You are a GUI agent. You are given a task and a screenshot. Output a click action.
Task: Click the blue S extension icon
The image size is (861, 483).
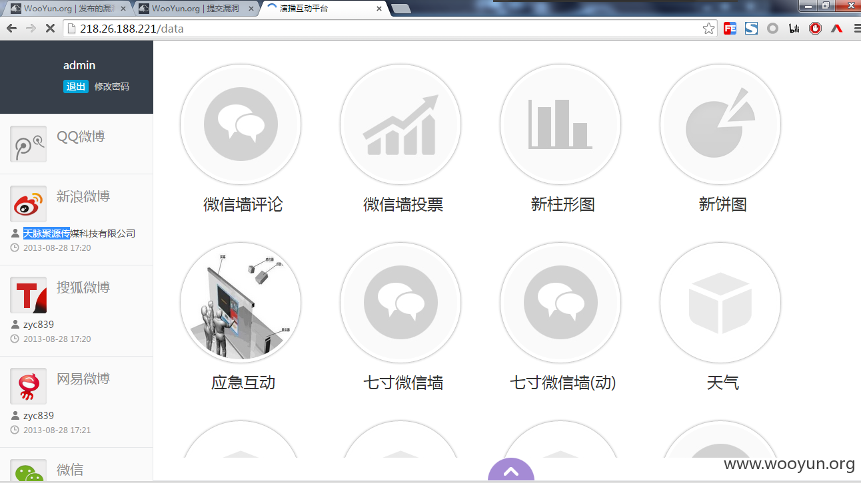[751, 29]
